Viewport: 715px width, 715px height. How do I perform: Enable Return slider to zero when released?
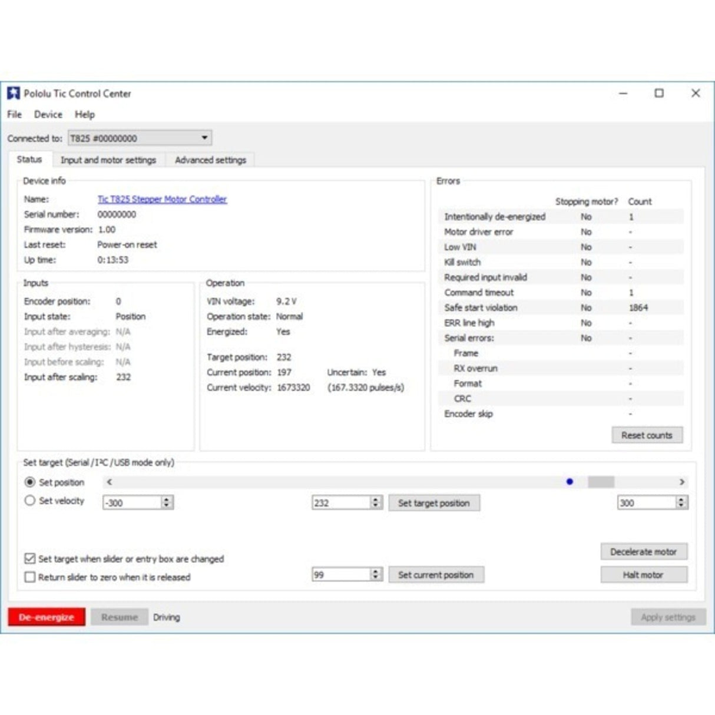click(x=29, y=578)
